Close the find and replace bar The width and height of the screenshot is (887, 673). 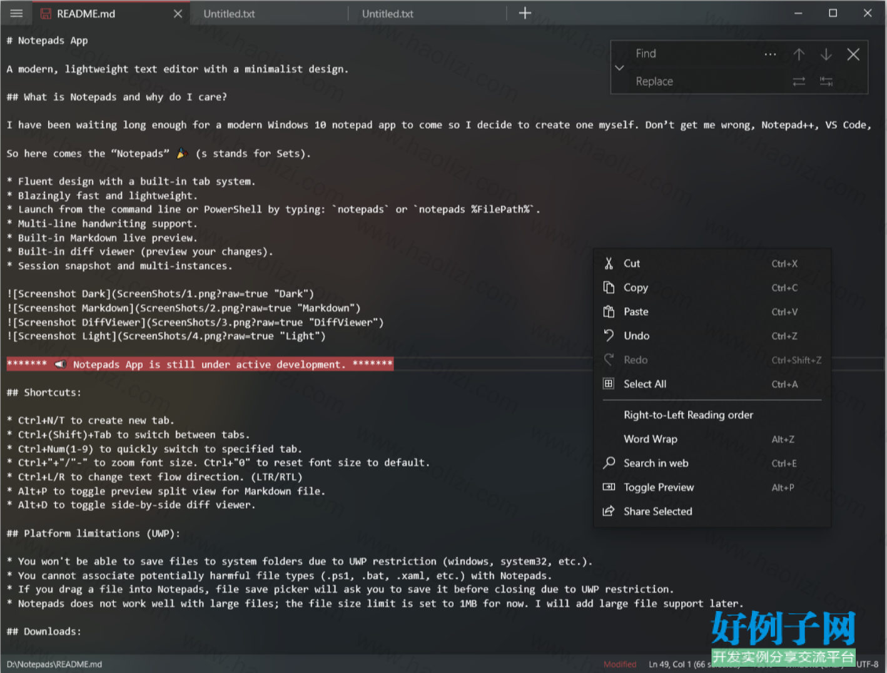(853, 54)
